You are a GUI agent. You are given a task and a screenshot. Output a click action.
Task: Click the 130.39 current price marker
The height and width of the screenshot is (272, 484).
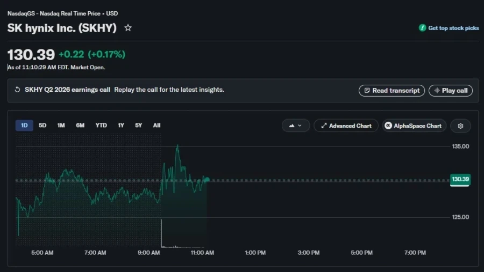coord(460,180)
